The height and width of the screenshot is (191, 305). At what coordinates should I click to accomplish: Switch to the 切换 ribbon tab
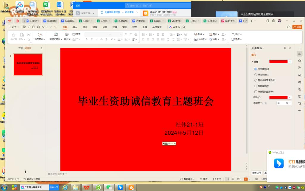pos(95,27)
